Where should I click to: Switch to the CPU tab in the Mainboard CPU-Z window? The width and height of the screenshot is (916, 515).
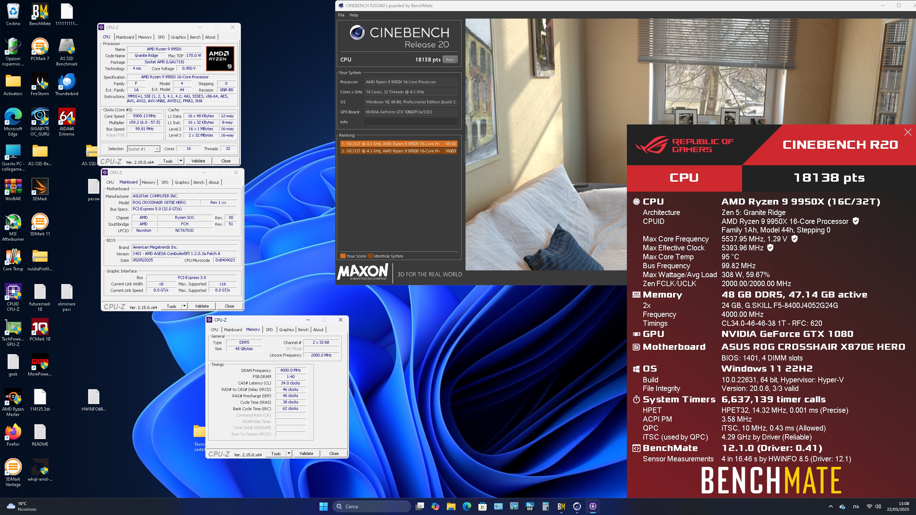click(x=110, y=182)
